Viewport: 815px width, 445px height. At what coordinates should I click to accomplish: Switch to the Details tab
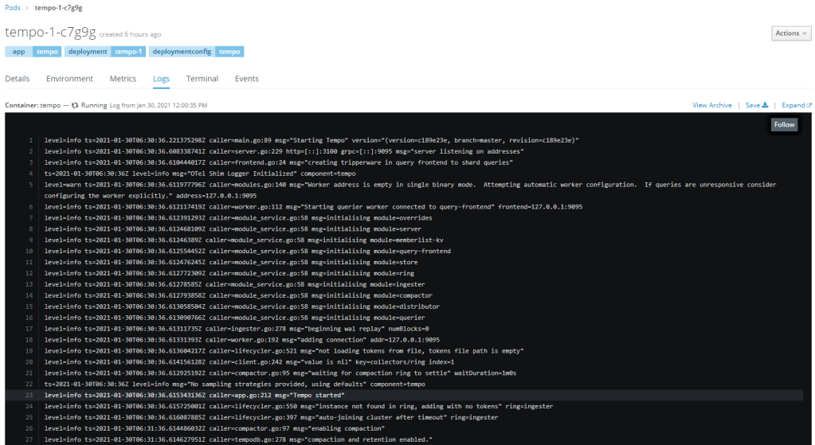18,79
